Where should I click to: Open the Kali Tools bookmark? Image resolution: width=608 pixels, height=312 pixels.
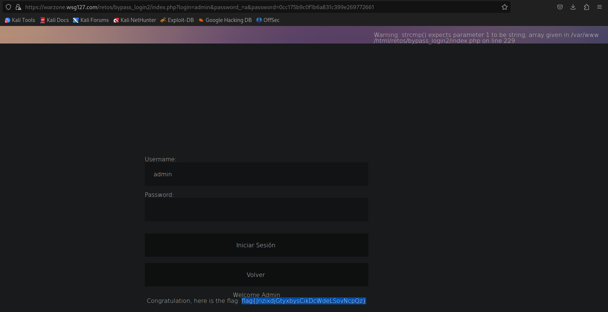[x=20, y=20]
